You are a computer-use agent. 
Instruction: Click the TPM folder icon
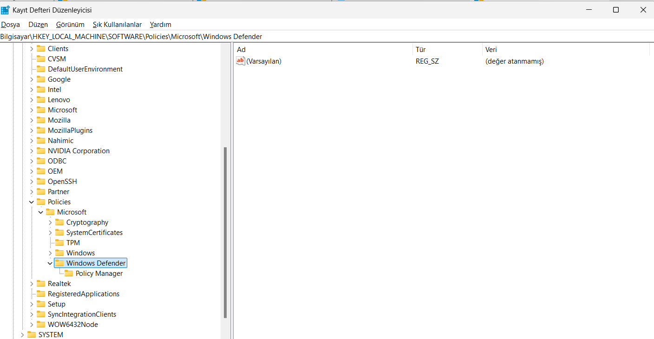pyautogui.click(x=59, y=243)
